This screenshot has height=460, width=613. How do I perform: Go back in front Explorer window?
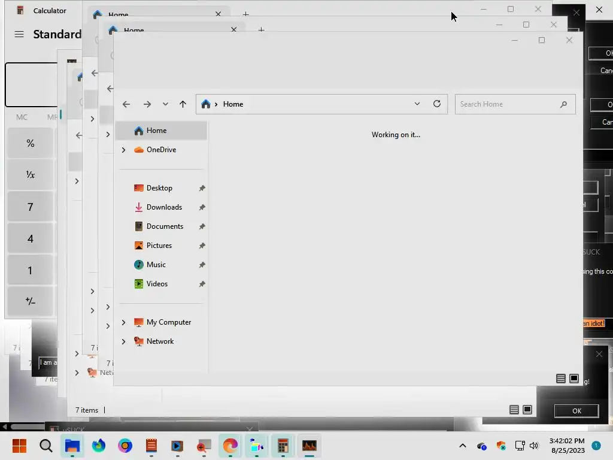[x=126, y=104]
